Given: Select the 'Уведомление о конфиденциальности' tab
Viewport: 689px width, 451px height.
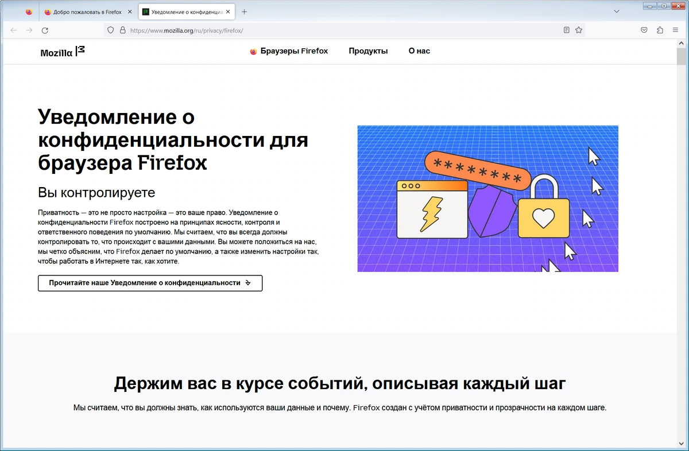Looking at the screenshot, I should coord(187,11).
